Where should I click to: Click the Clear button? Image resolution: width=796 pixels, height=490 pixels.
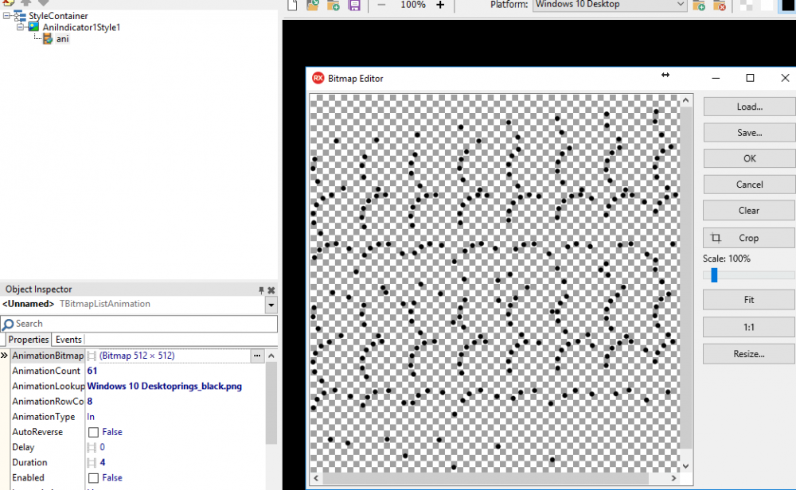pyautogui.click(x=749, y=210)
